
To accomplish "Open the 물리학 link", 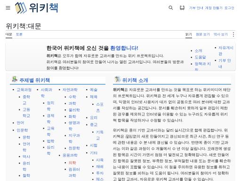I will point(74,110).
